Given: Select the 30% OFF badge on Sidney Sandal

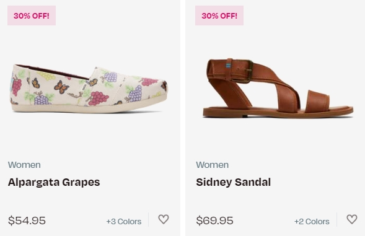Looking at the screenshot, I should tap(219, 15).
